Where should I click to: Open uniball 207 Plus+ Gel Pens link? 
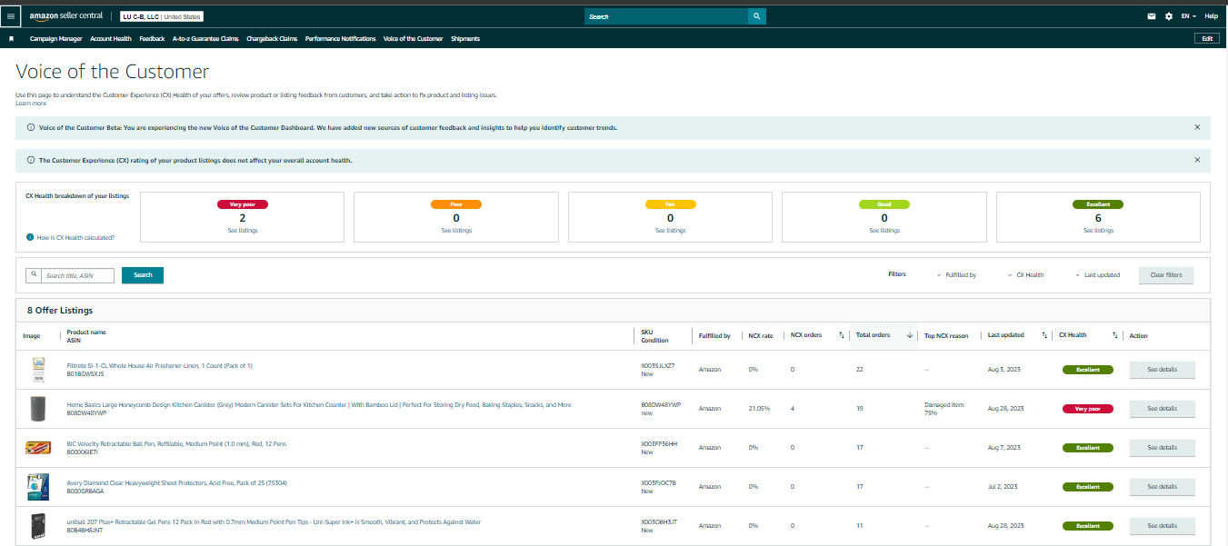[274, 521]
